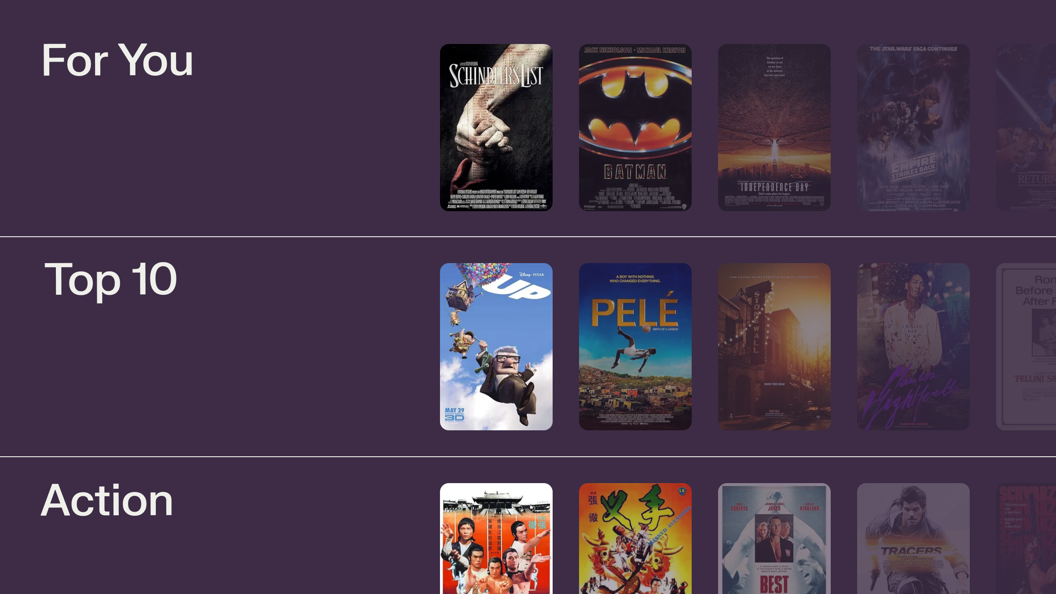Select the Pelé movie poster

[x=635, y=346]
